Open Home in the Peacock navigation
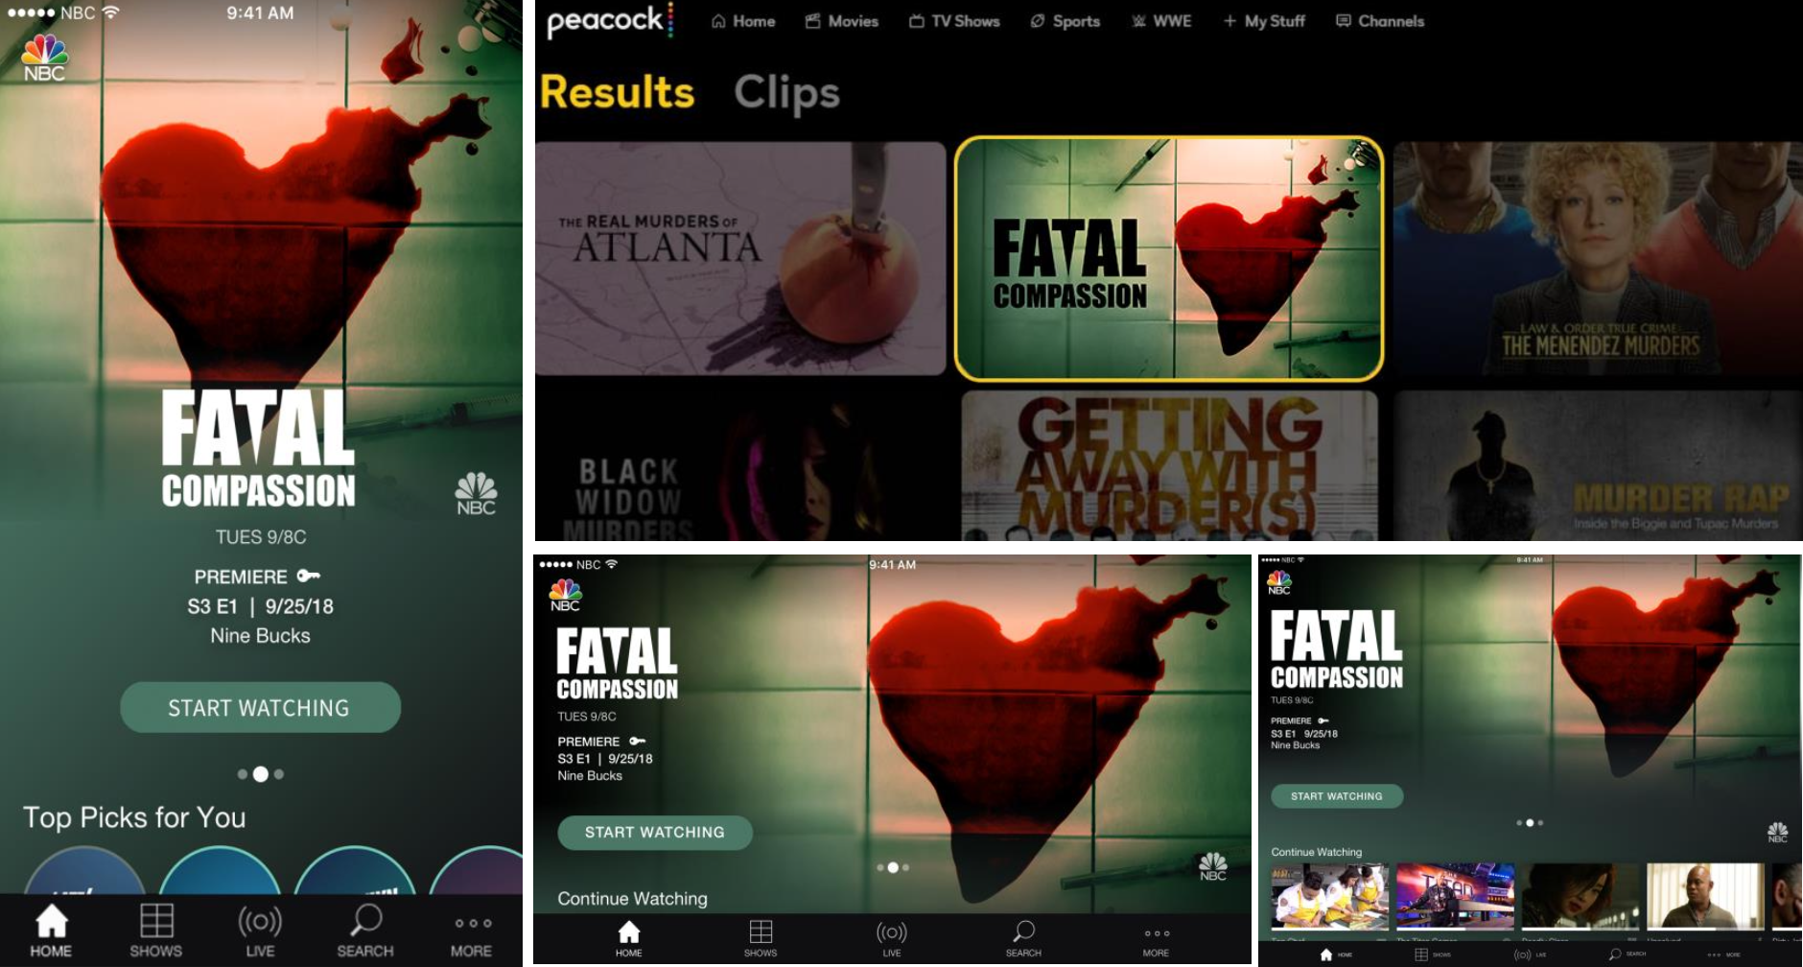Screen dimensions: 1803x967 (x=743, y=21)
